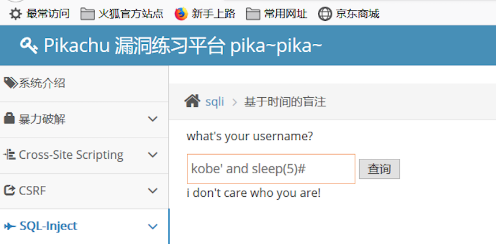
Task: Click the 查询 button
Action: point(379,169)
